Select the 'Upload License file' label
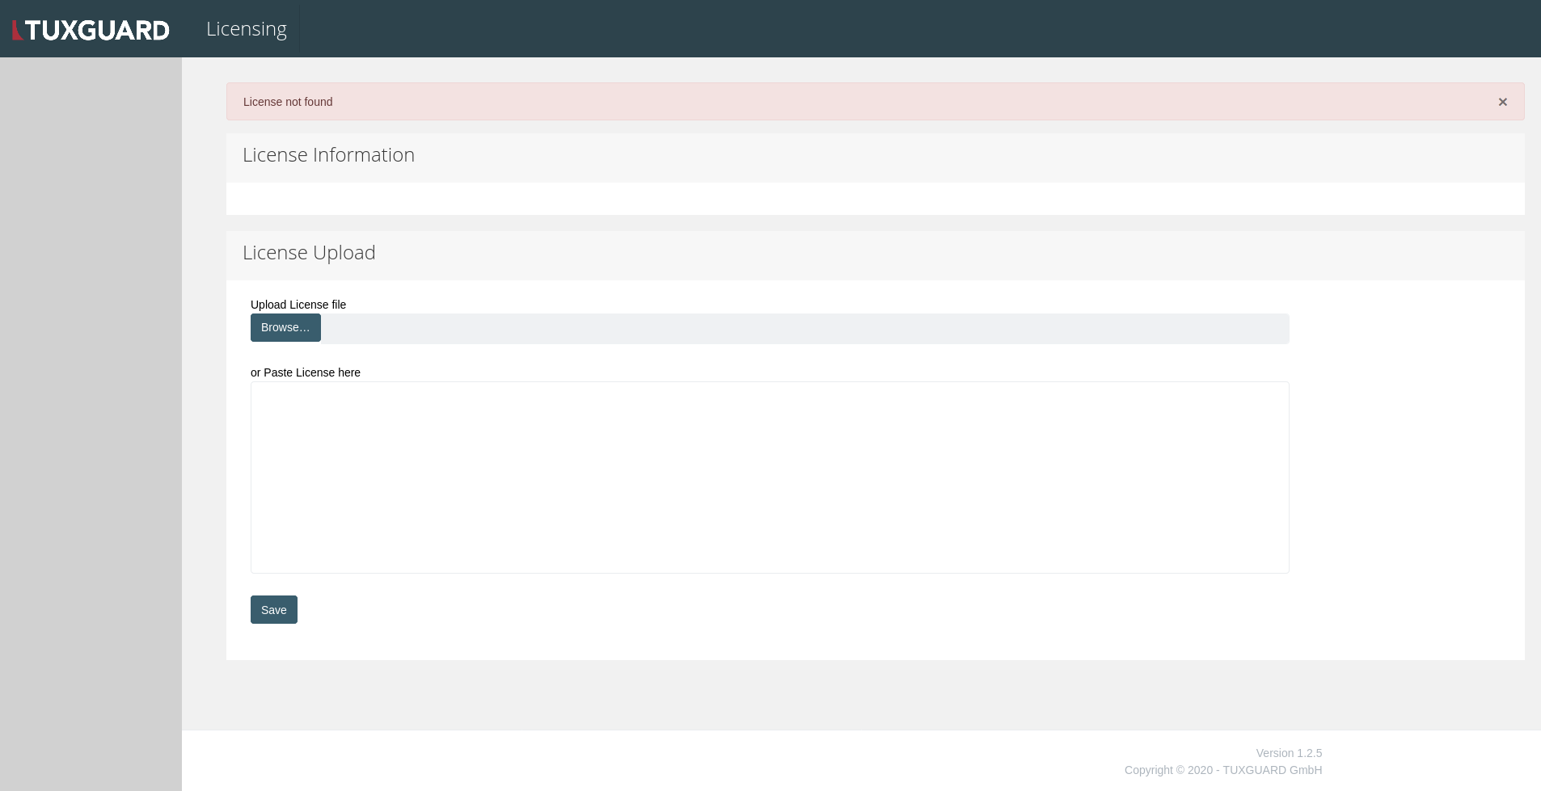The width and height of the screenshot is (1541, 791). 298,305
